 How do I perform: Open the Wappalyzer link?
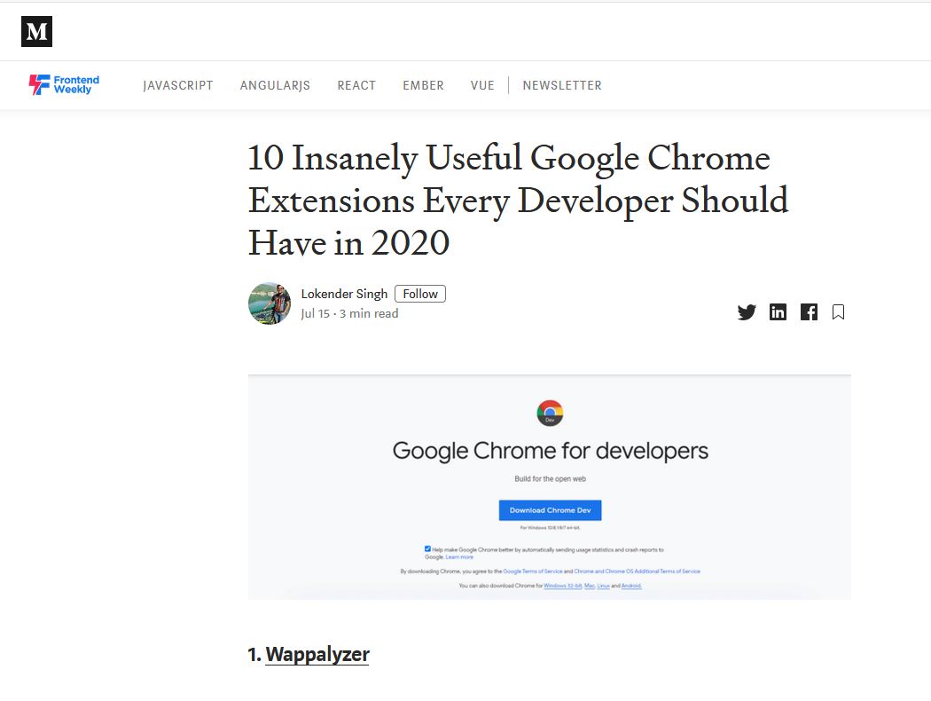317,654
